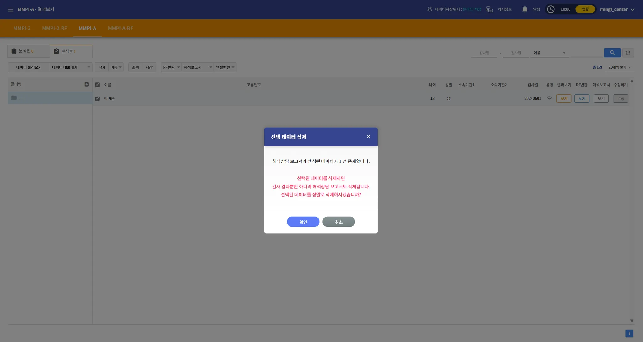Click the notification bell icon

(525, 9)
